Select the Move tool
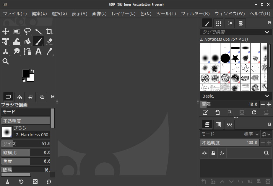The image size is (273, 186). point(6,32)
